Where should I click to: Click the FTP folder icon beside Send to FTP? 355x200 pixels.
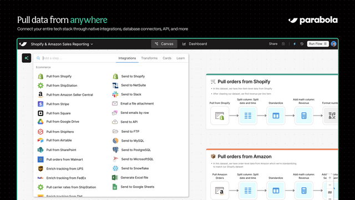click(115, 131)
